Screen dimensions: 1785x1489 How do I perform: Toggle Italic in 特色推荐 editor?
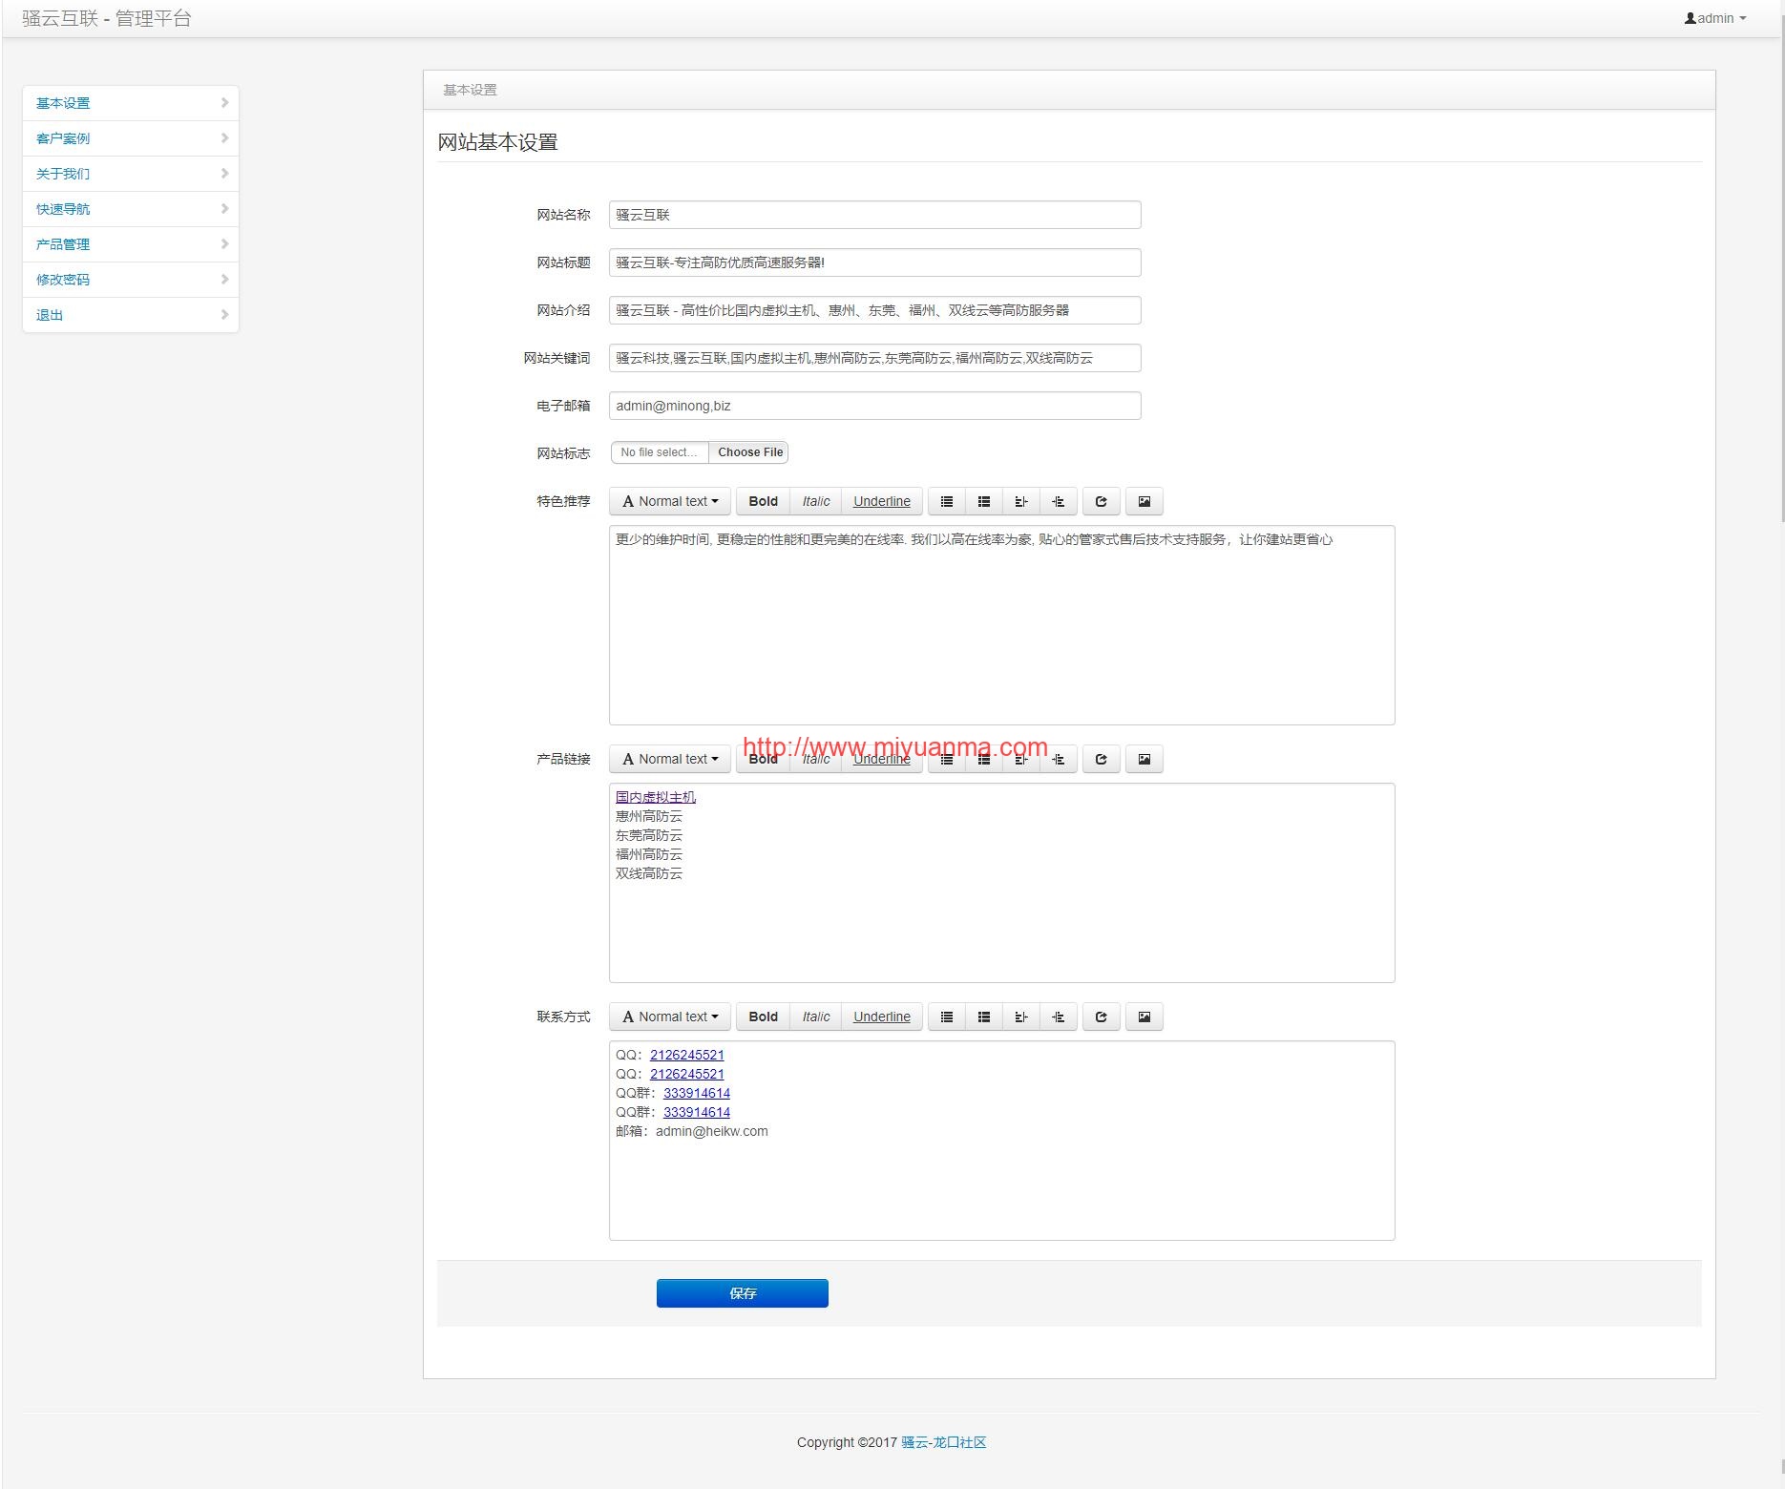pyautogui.click(x=816, y=501)
